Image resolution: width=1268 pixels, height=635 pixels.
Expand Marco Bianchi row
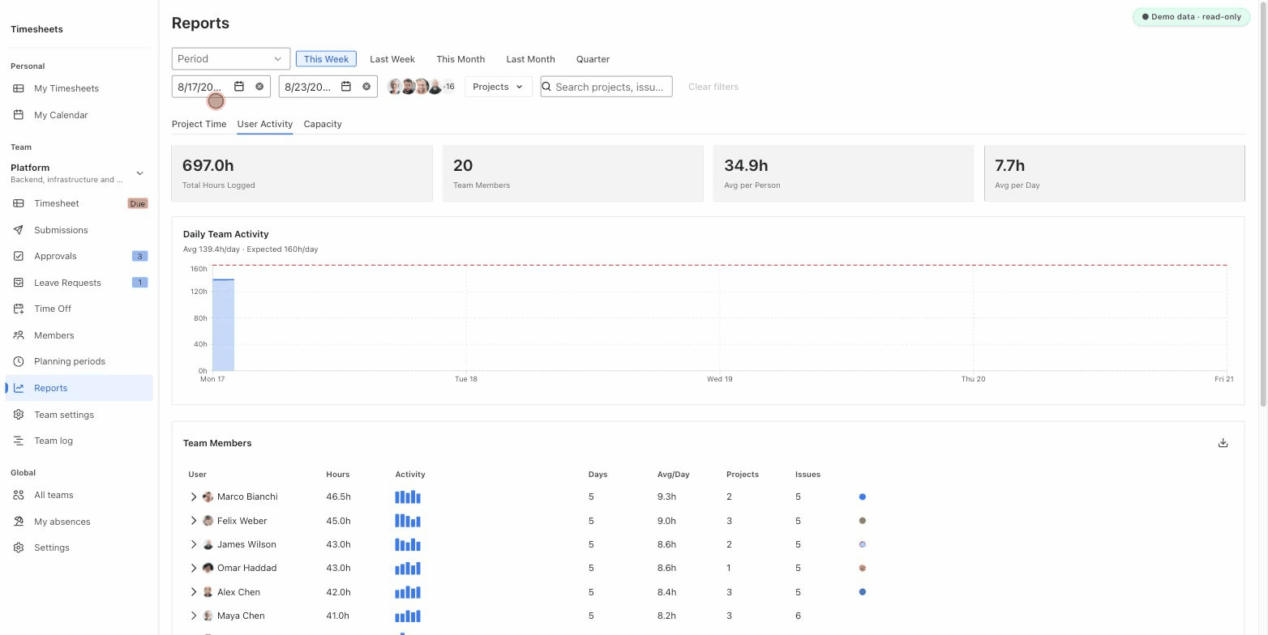click(x=194, y=496)
